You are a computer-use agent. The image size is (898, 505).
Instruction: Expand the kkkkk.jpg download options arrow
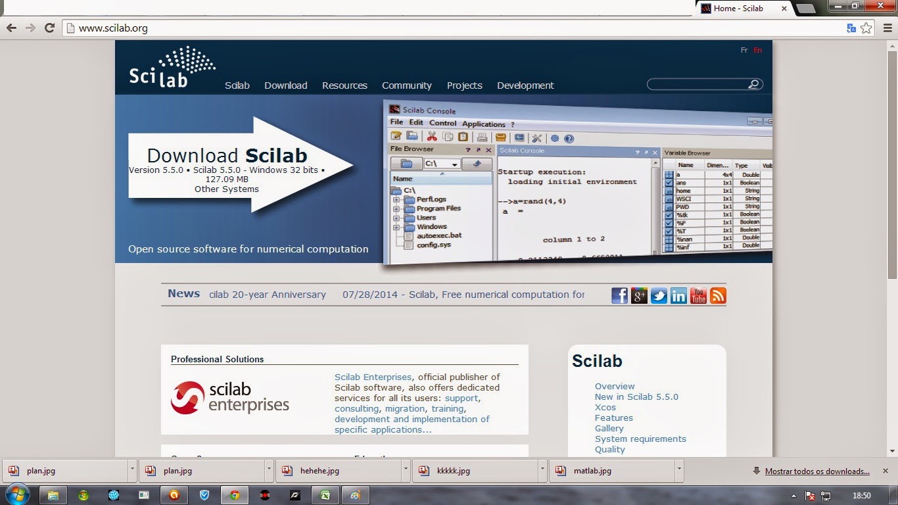point(542,471)
